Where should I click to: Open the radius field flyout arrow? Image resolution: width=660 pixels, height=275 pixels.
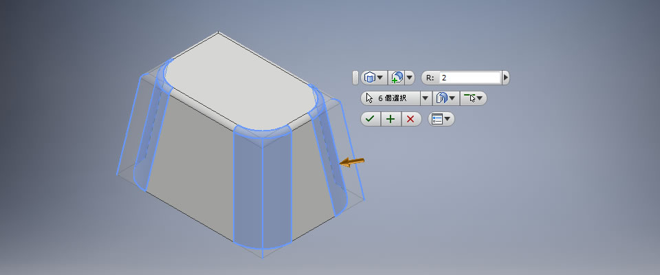click(505, 78)
